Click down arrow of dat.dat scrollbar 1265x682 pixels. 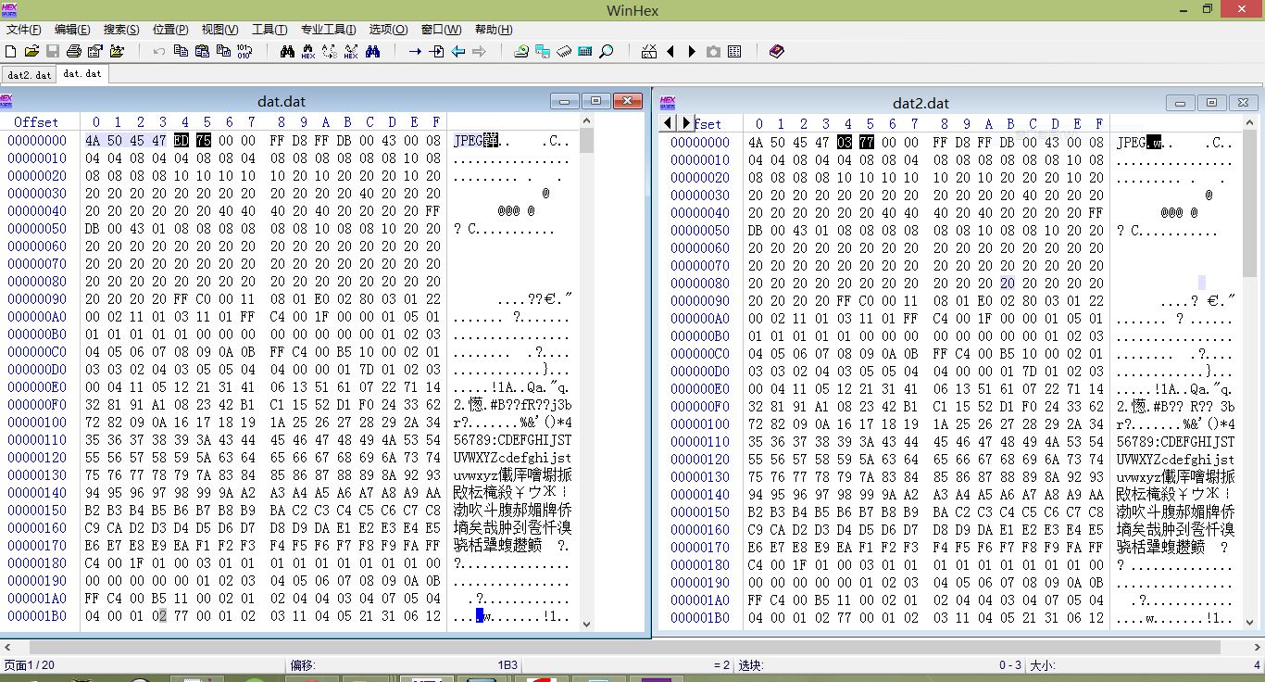(x=586, y=624)
